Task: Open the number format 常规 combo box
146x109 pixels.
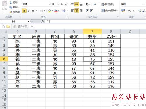Action: tap(133, 4)
